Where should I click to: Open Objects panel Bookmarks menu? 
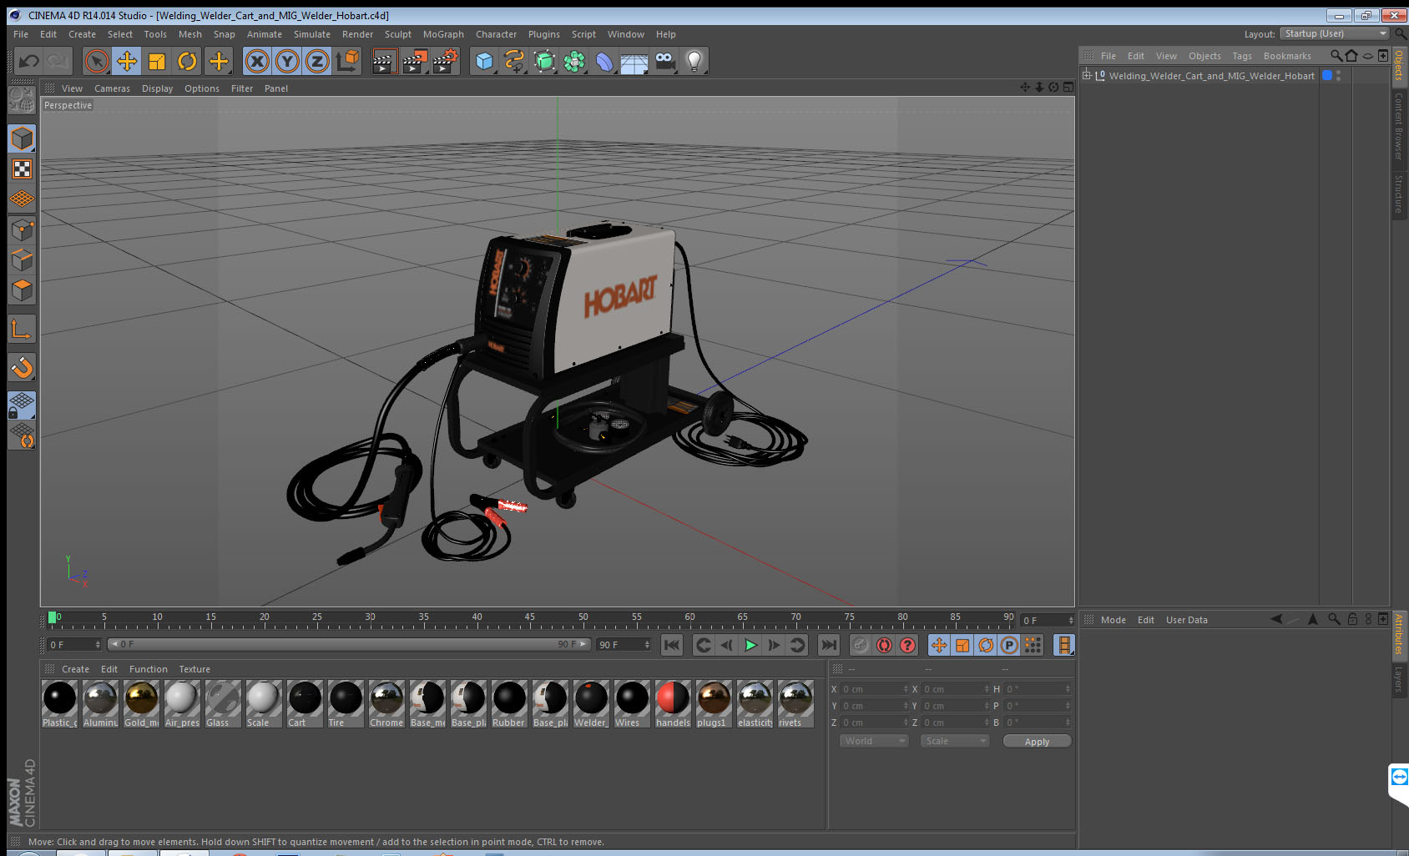tap(1287, 56)
